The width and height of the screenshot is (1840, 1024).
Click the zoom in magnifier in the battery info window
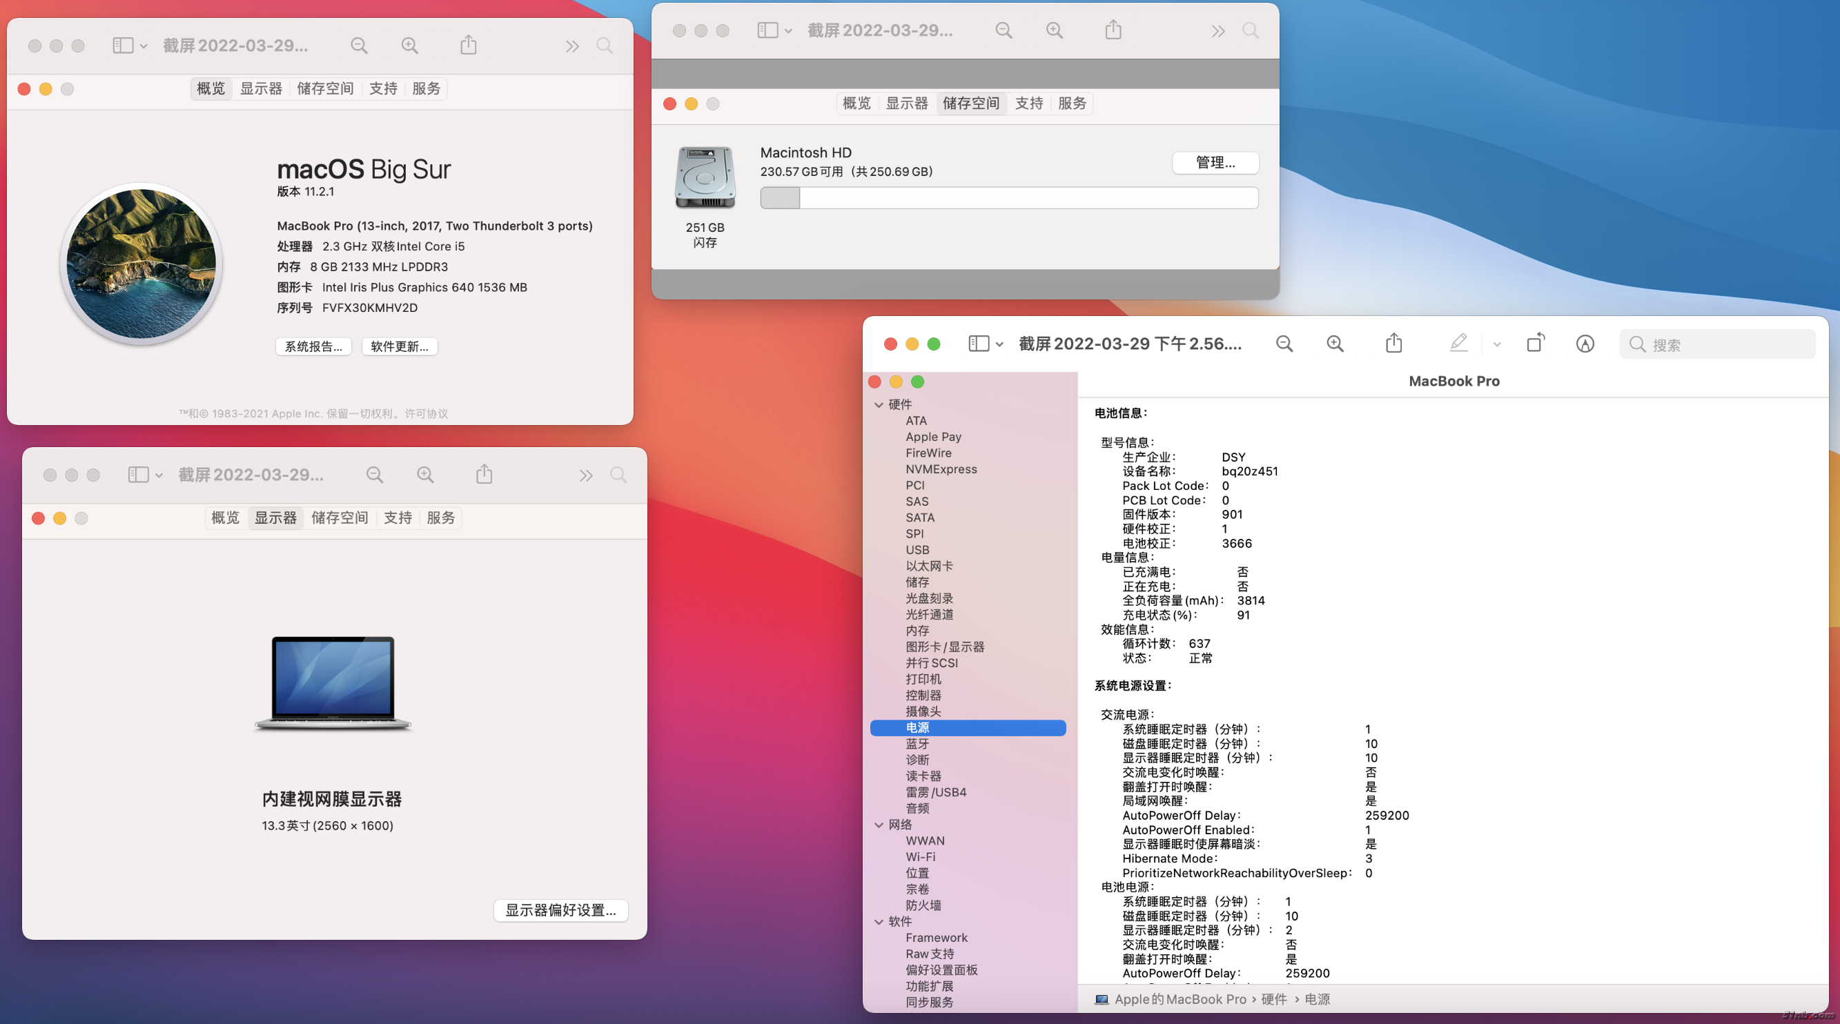[x=1335, y=343]
